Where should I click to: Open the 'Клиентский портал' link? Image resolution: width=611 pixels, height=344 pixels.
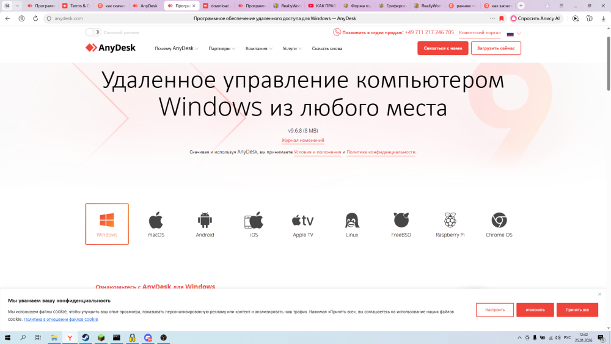(480, 33)
